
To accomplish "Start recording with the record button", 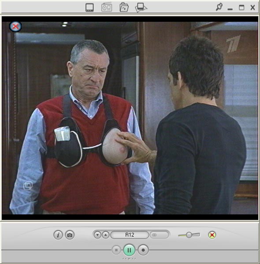I will [x=143, y=250].
